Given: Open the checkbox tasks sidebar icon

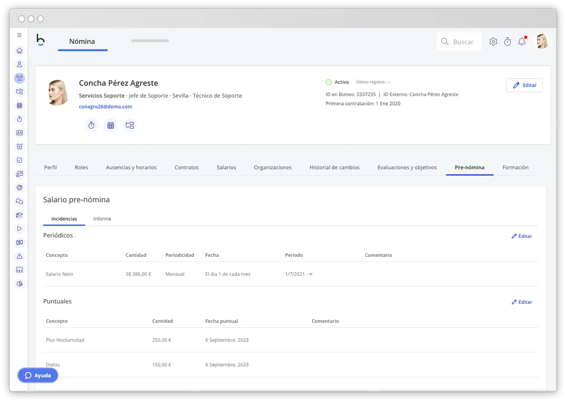Looking at the screenshot, I should coord(19,160).
